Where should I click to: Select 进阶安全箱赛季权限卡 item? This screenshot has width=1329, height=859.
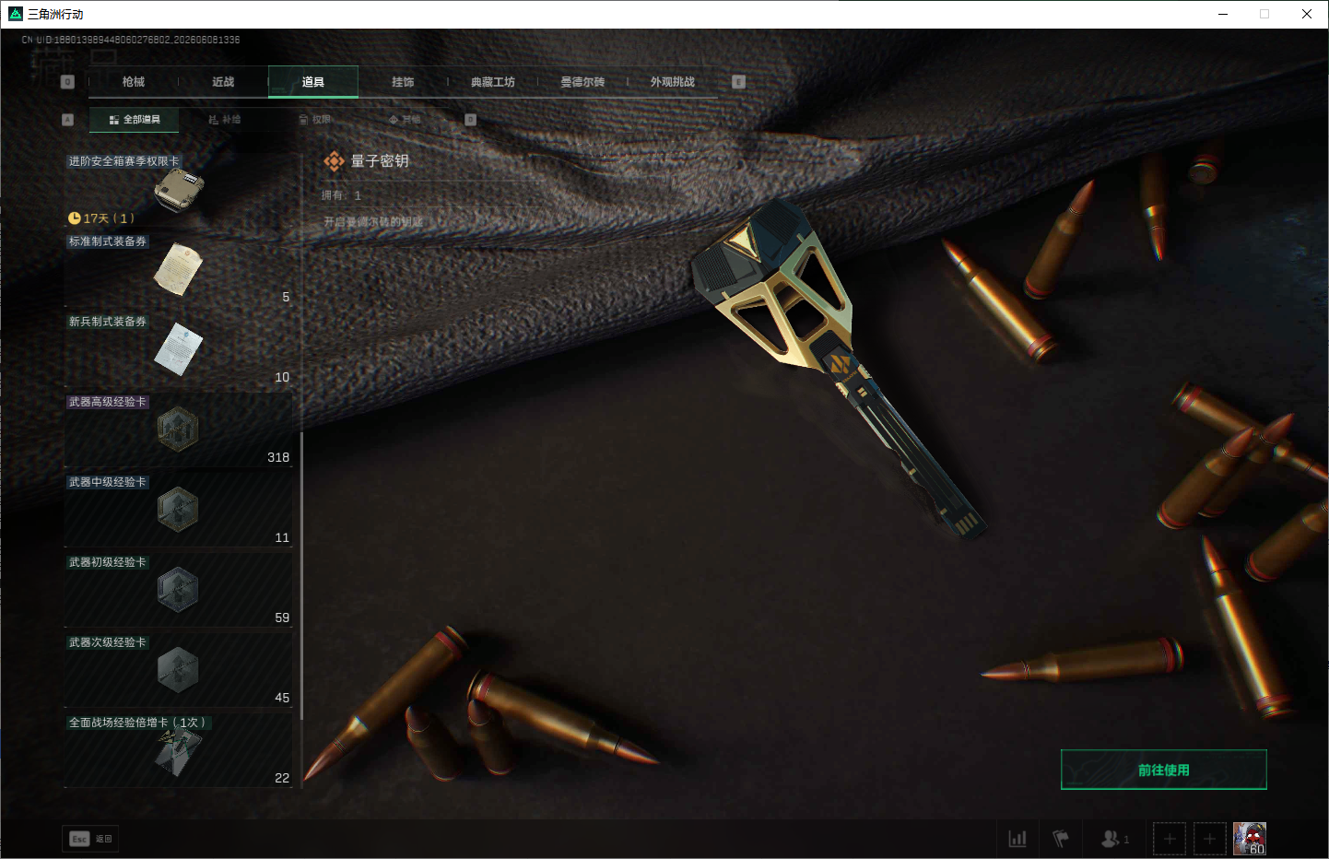pos(179,189)
